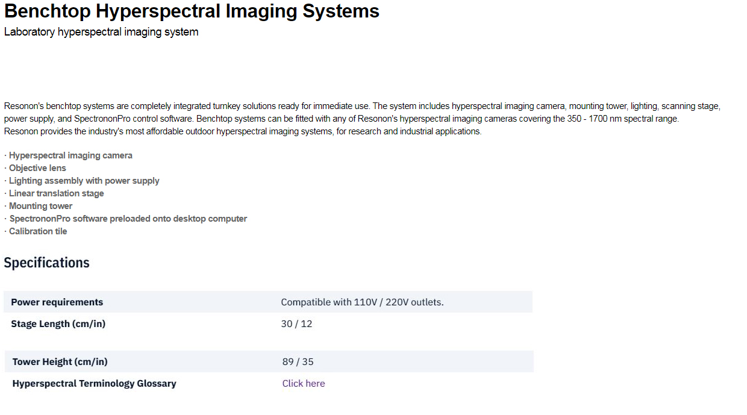Click the '30 / 12' stage length value
Image resolution: width=747 pixels, height=415 pixels.
pos(296,324)
